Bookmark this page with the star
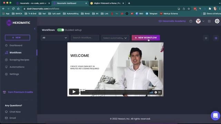Image resolution: width=221 pixels, height=124 pixels. click(x=189, y=9)
